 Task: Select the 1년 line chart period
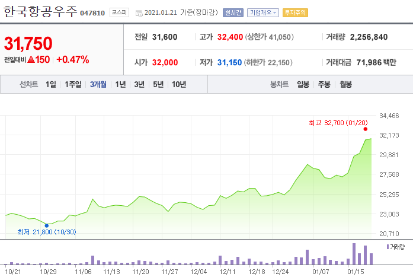point(120,84)
